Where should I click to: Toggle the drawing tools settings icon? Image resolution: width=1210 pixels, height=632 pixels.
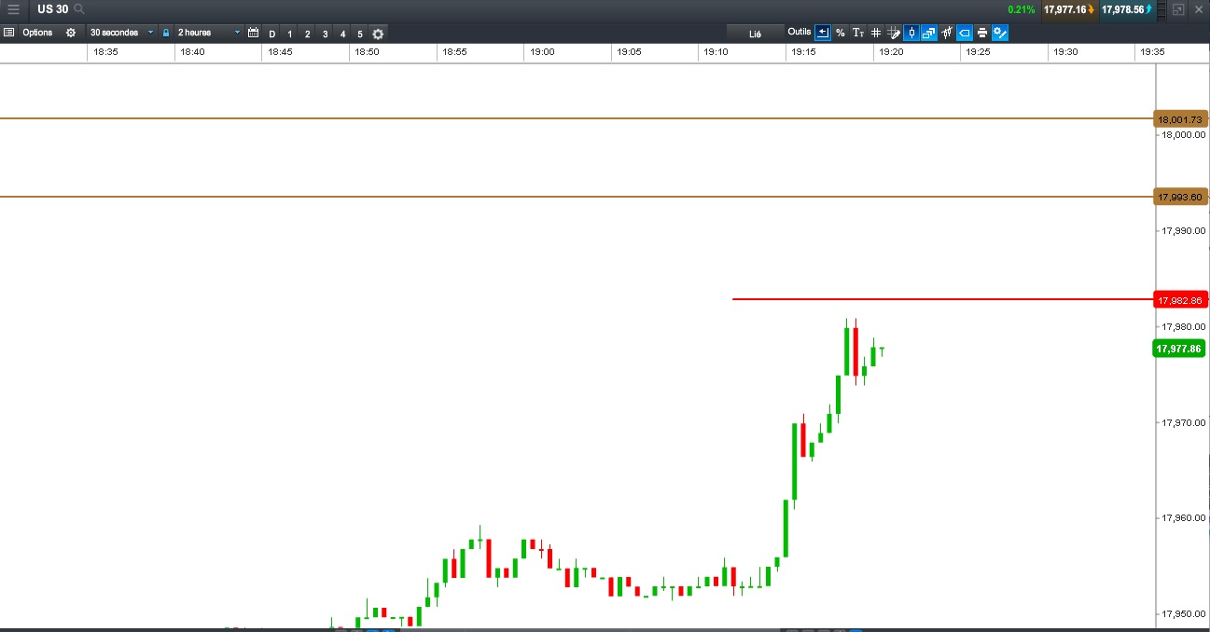1000,33
